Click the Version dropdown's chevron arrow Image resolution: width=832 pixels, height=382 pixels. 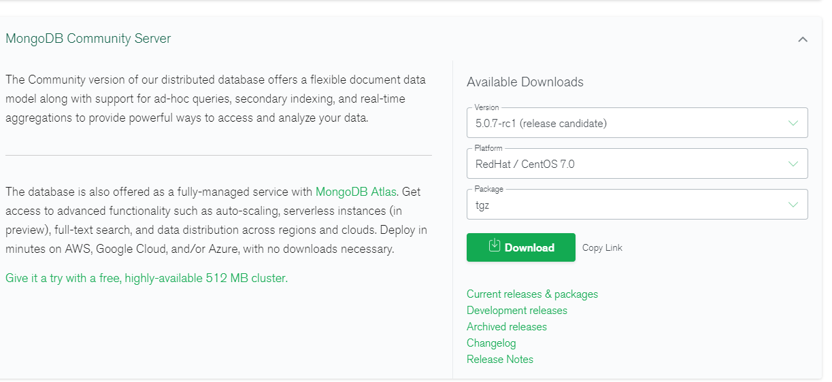click(x=793, y=123)
